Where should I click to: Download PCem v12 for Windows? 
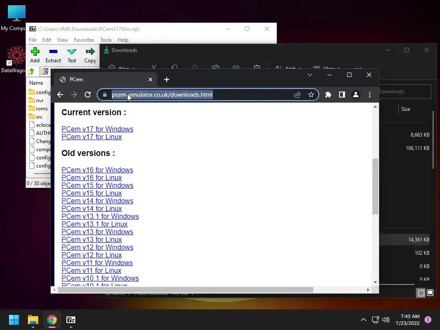[98, 247]
